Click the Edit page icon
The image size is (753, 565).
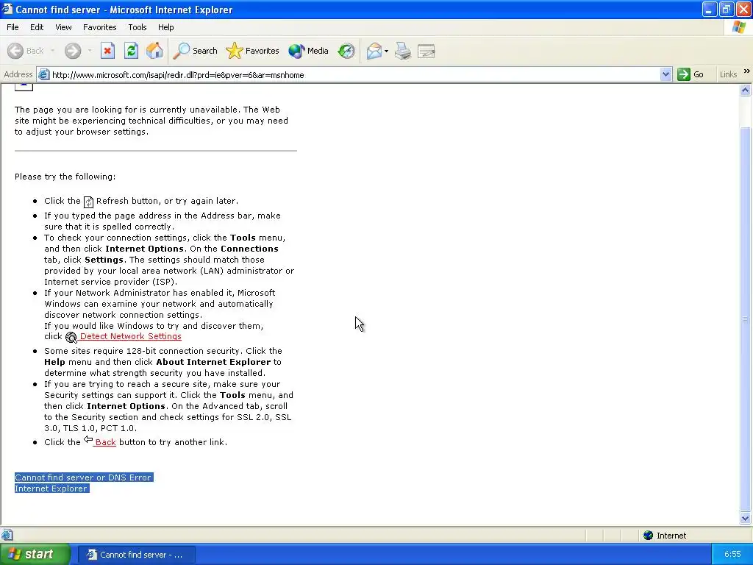(426, 51)
